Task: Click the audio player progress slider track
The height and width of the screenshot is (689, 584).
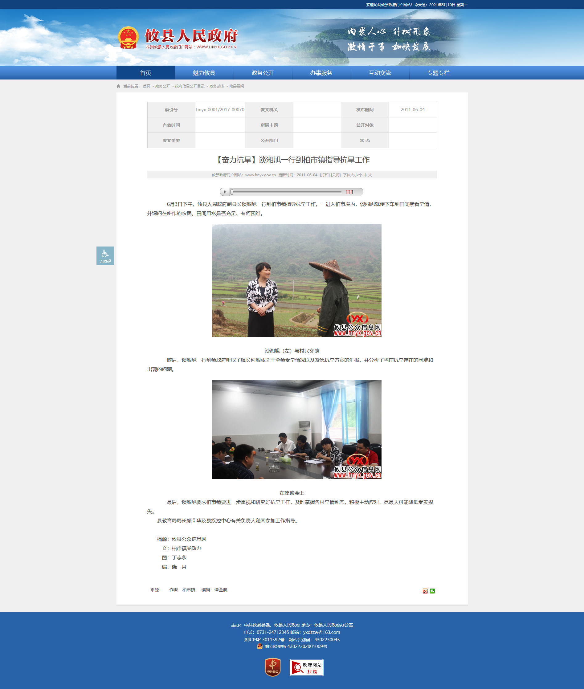Action: (x=287, y=192)
